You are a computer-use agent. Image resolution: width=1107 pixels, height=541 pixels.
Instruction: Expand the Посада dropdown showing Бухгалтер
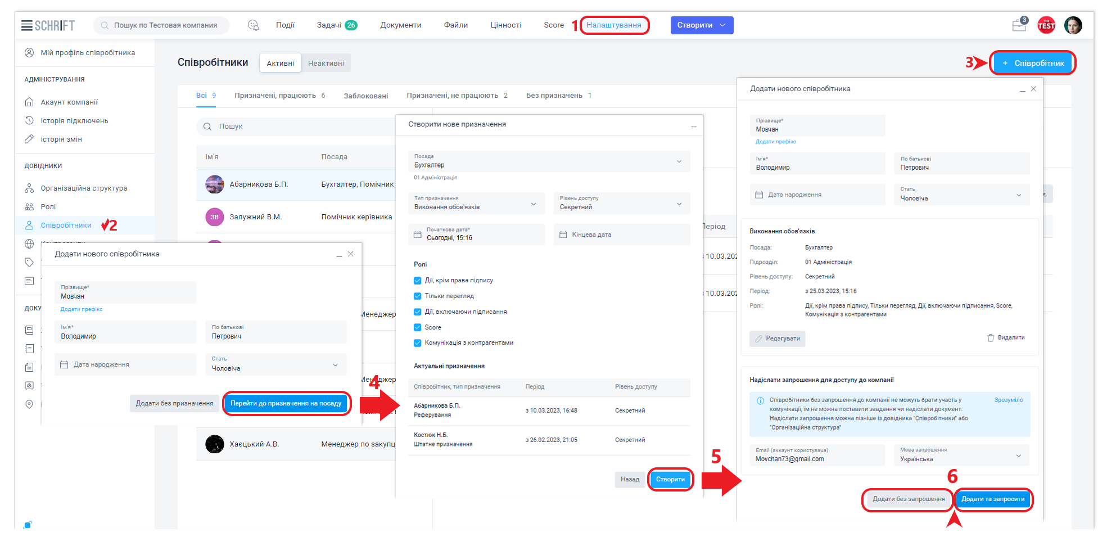pos(549,161)
